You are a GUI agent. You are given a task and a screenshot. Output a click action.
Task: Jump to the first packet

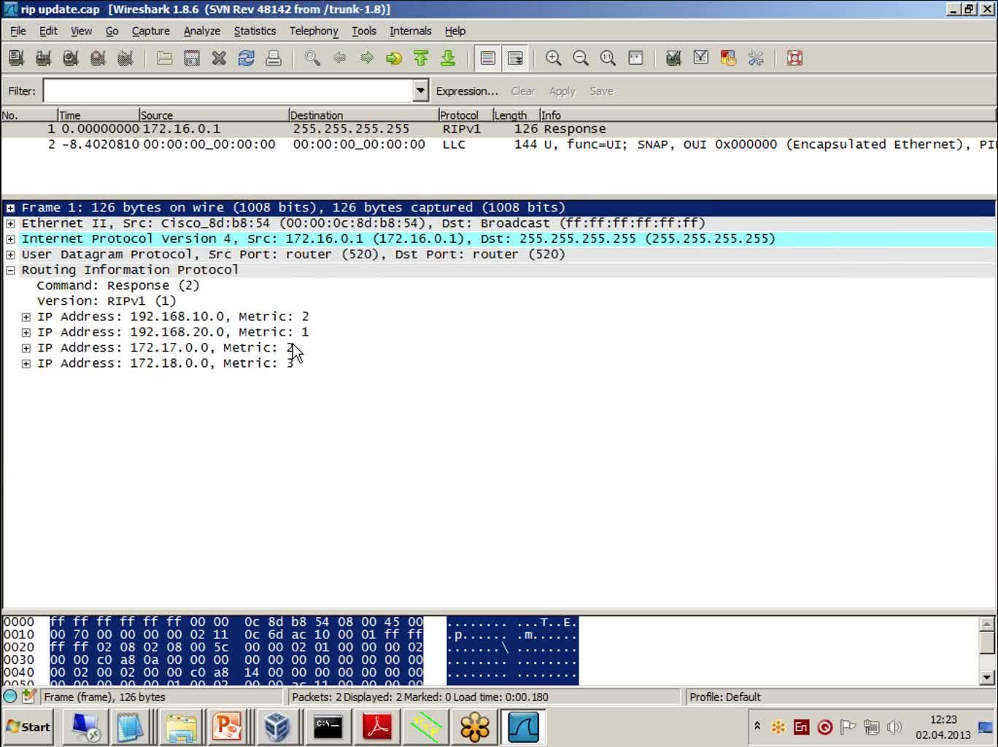421,58
